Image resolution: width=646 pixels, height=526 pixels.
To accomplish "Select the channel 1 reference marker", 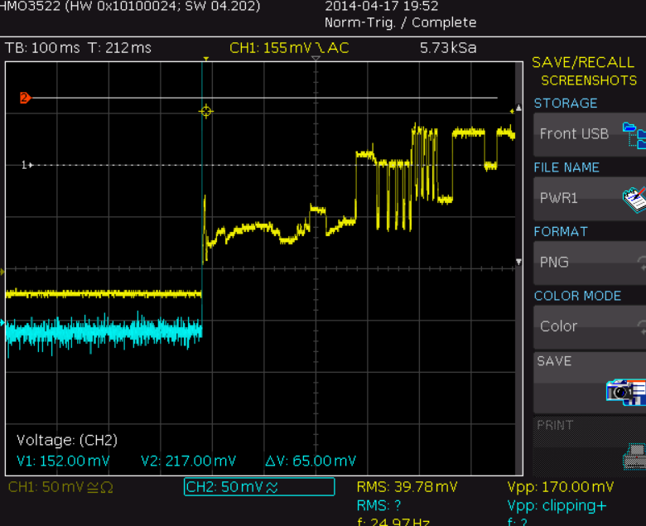I will [27, 165].
